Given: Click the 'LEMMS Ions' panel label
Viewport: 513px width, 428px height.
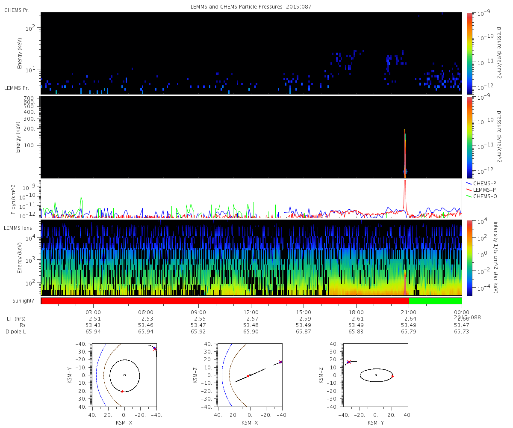Looking at the screenshot, I should [x=18, y=228].
